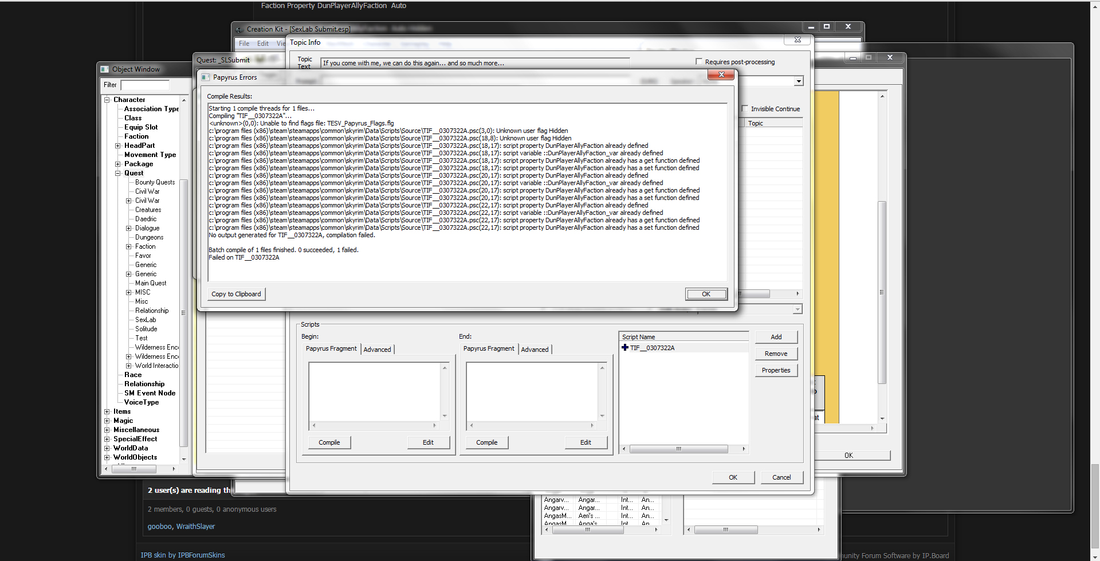The width and height of the screenshot is (1100, 561).
Task: Click the Object Window title icon
Action: tap(105, 69)
